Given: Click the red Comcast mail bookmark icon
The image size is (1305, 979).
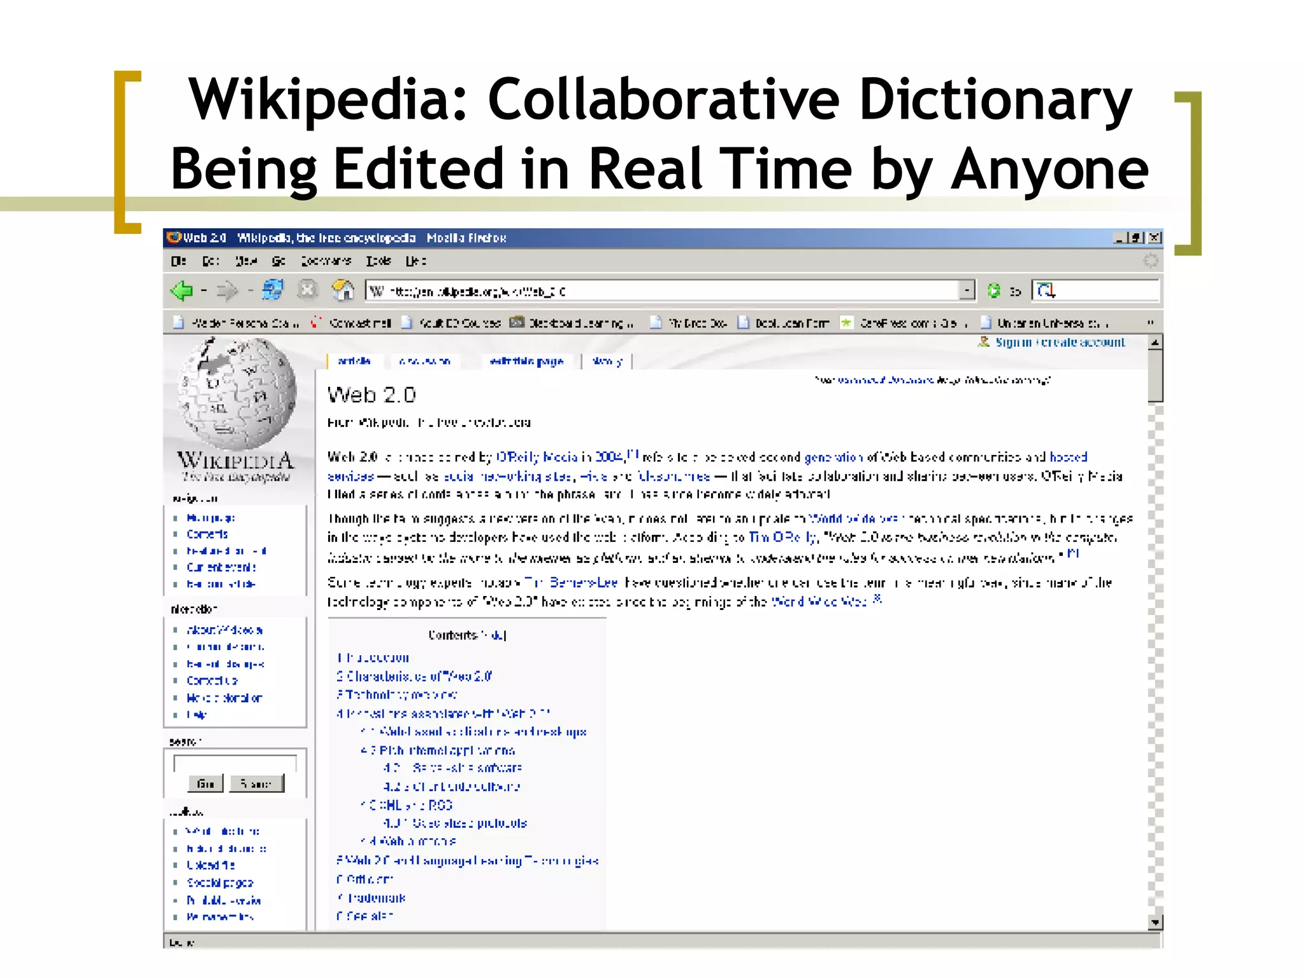Looking at the screenshot, I should click(315, 323).
